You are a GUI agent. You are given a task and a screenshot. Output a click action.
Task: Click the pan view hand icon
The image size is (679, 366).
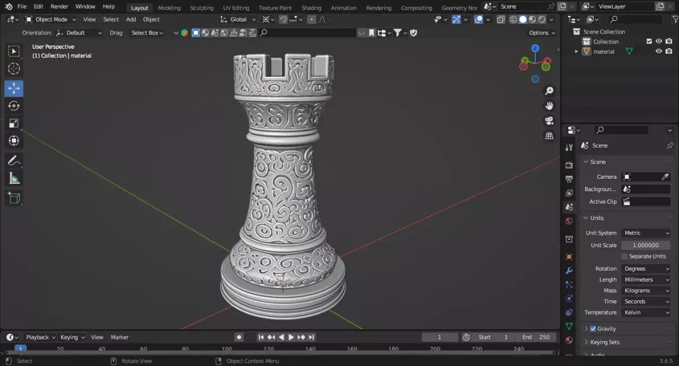[549, 106]
